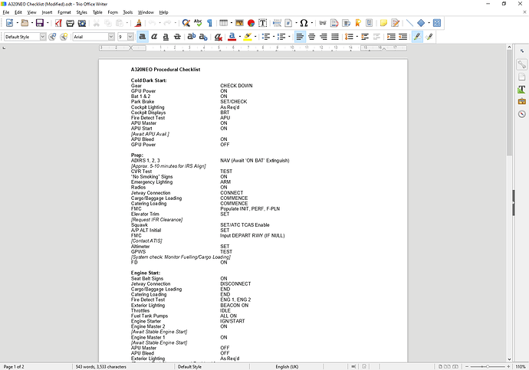The width and height of the screenshot is (529, 370).
Task: Insert a page break icon
Action: point(277,23)
